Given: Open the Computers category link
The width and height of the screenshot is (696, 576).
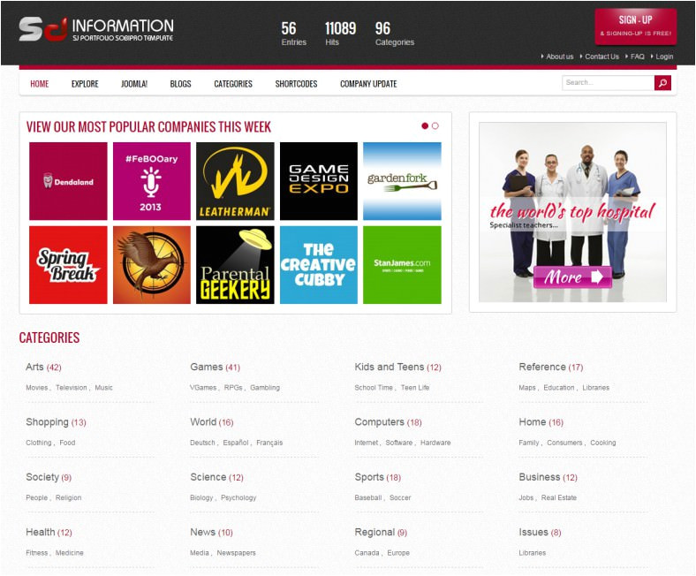Looking at the screenshot, I should (379, 422).
